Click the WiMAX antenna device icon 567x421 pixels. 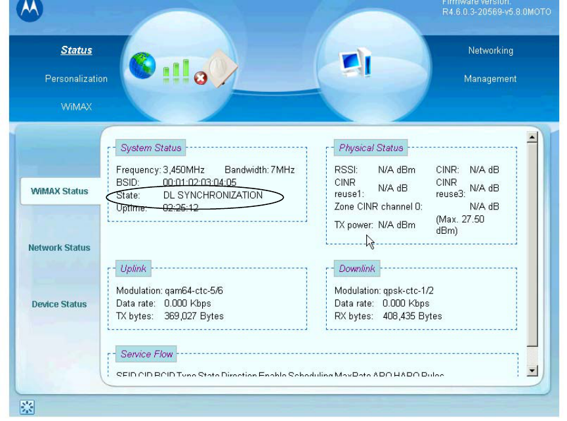(220, 68)
